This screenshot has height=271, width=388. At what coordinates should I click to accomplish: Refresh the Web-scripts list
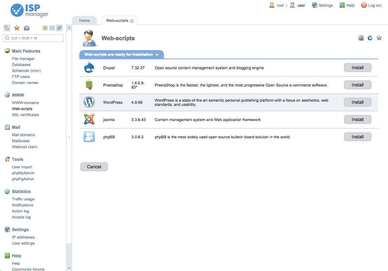[370, 37]
